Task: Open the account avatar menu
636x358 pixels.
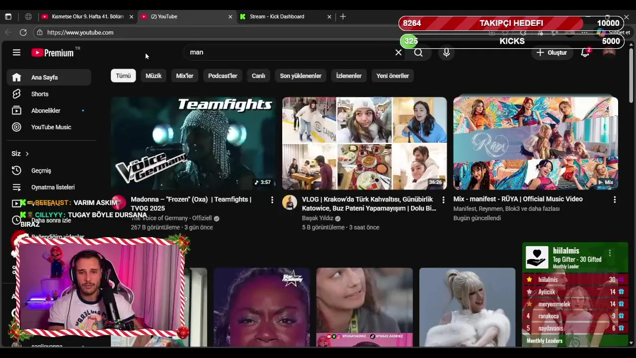Action: pyautogui.click(x=609, y=53)
